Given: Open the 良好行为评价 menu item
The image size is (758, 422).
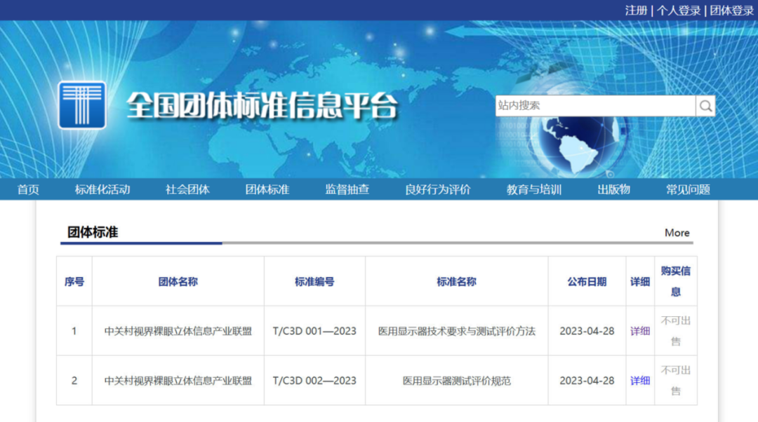Looking at the screenshot, I should [438, 189].
